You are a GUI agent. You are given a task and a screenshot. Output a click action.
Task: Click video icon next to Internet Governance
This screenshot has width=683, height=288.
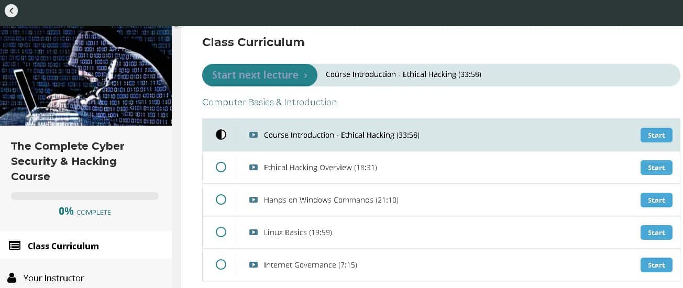pos(254,265)
